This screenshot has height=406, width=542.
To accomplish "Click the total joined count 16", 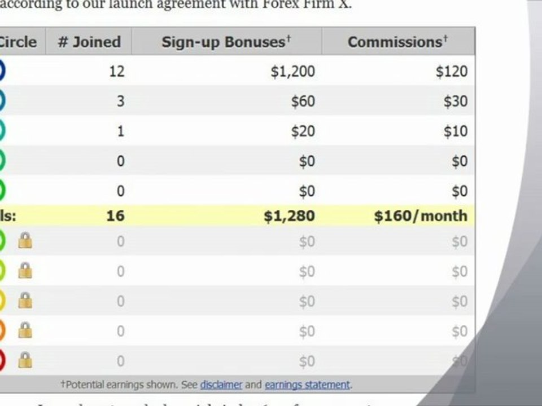I will click(x=115, y=216).
